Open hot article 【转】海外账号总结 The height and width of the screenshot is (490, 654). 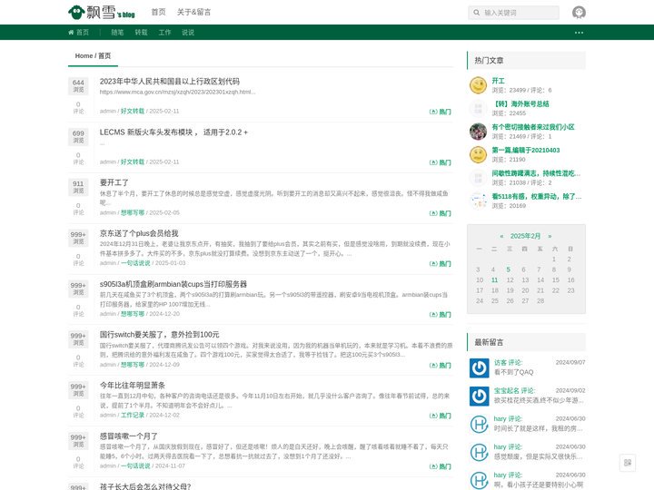pyautogui.click(x=520, y=103)
